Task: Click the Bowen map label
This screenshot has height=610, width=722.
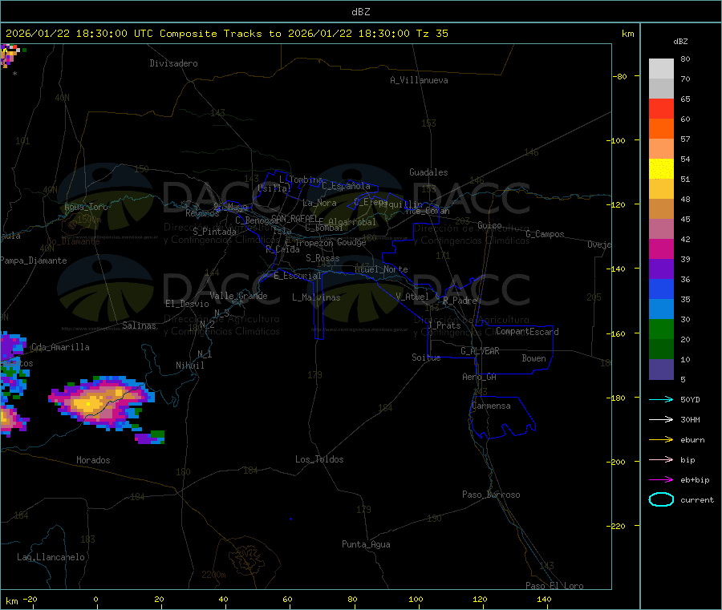Action: pos(533,358)
